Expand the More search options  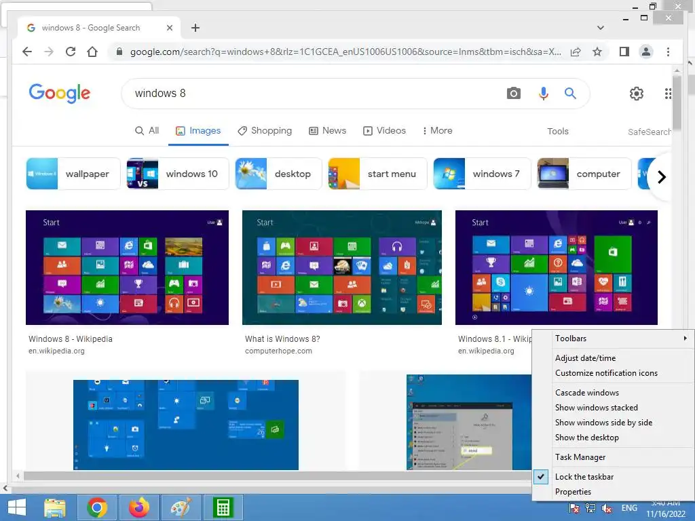coord(437,131)
